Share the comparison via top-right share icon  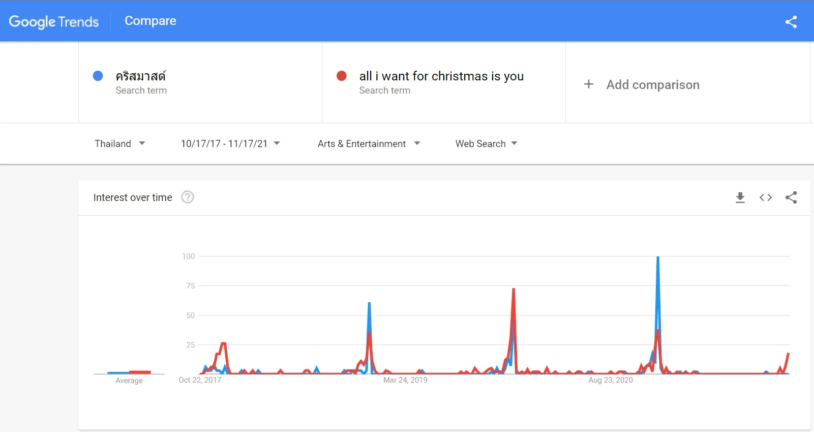[x=791, y=22]
